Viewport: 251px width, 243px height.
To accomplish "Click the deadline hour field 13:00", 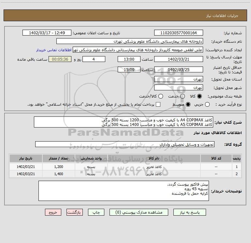I will (129, 59).
